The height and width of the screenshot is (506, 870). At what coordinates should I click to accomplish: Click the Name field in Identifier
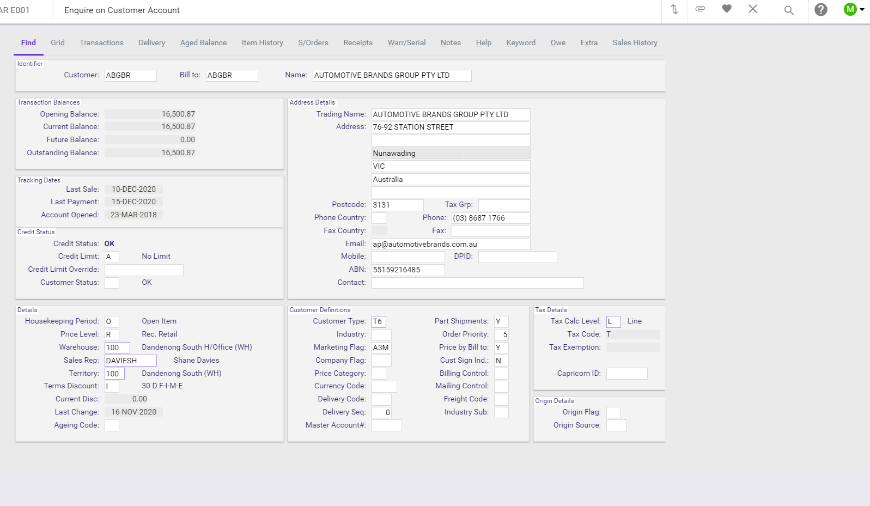(x=392, y=75)
